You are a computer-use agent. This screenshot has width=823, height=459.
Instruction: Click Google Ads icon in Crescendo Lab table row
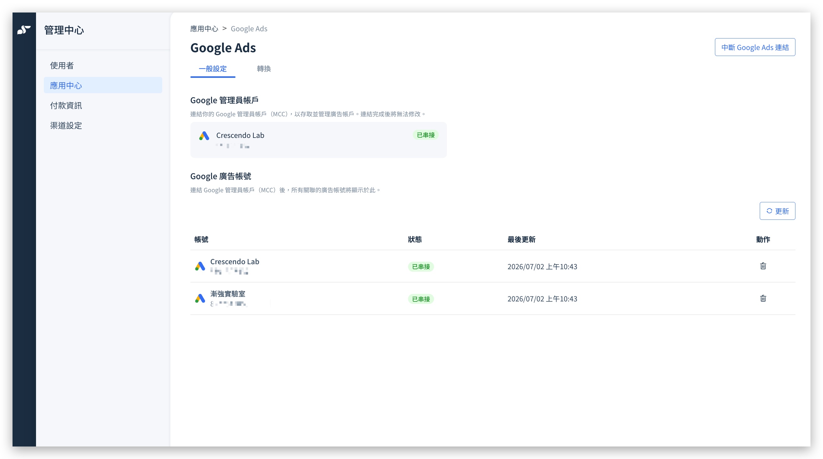point(200,266)
